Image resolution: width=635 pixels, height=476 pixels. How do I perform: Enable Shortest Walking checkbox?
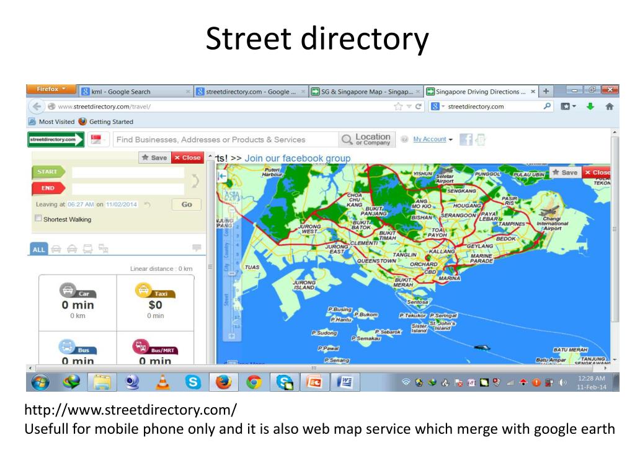pos(38,219)
